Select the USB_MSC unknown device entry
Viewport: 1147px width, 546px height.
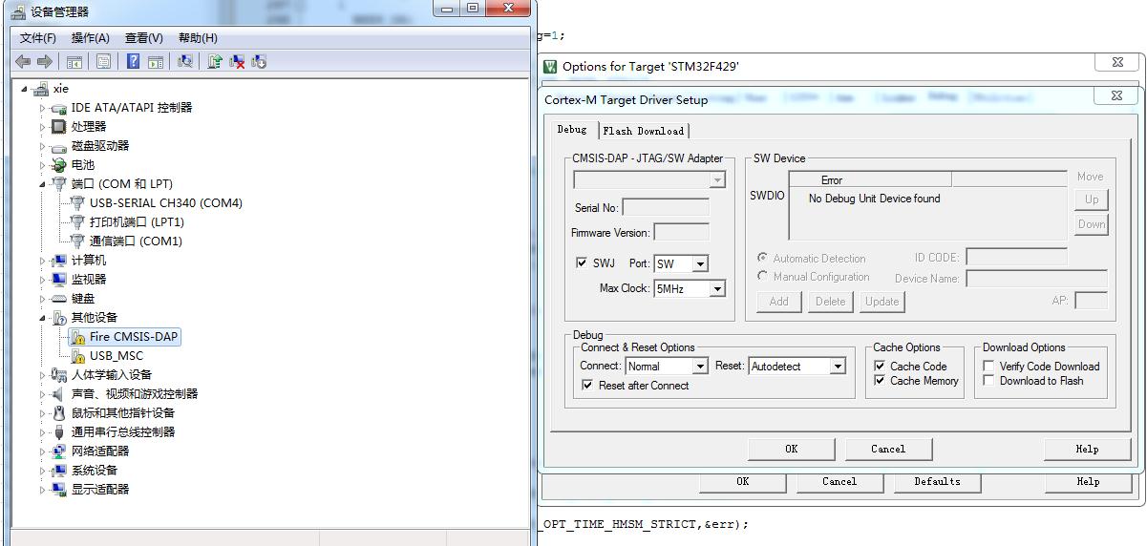(x=116, y=356)
